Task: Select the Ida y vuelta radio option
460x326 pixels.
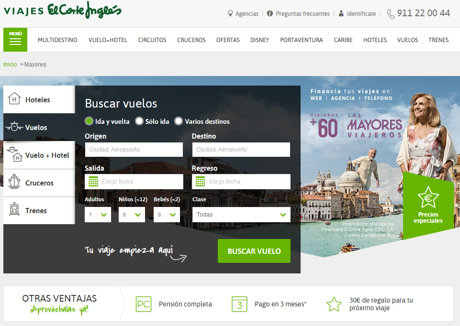Action: [x=89, y=121]
